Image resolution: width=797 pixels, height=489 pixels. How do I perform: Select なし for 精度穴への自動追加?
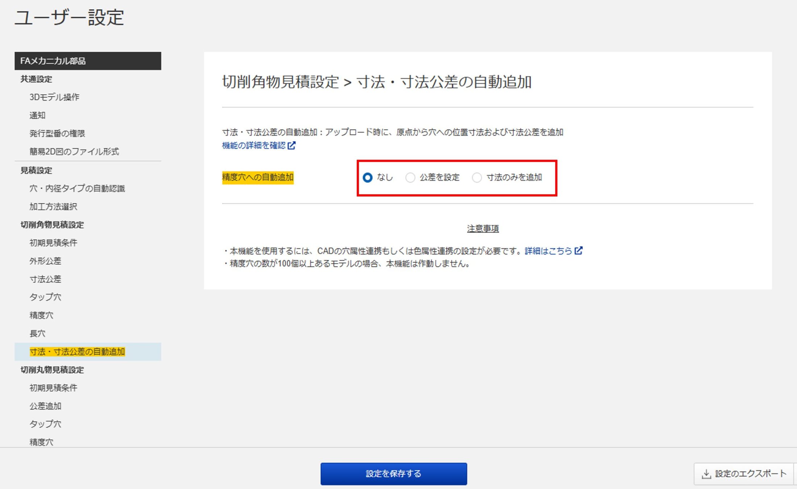[x=368, y=177]
